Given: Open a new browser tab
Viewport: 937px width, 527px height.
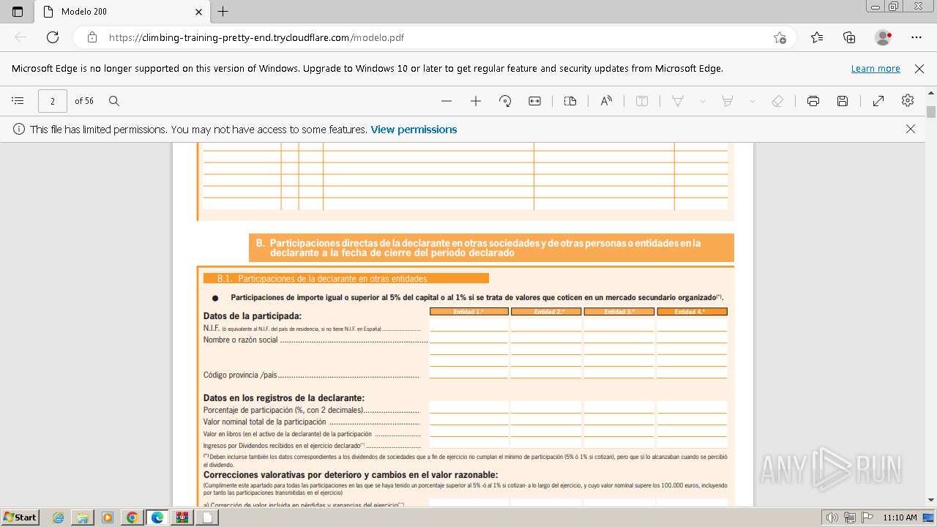Looking at the screenshot, I should point(223,12).
